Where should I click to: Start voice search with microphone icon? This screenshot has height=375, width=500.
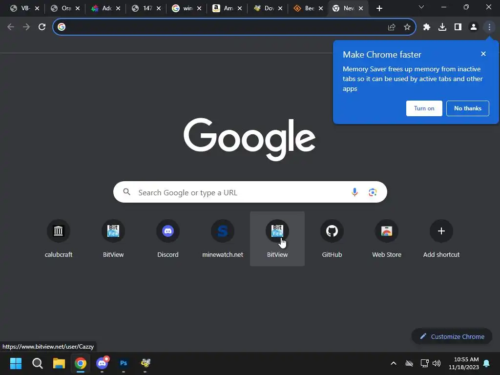click(x=354, y=192)
